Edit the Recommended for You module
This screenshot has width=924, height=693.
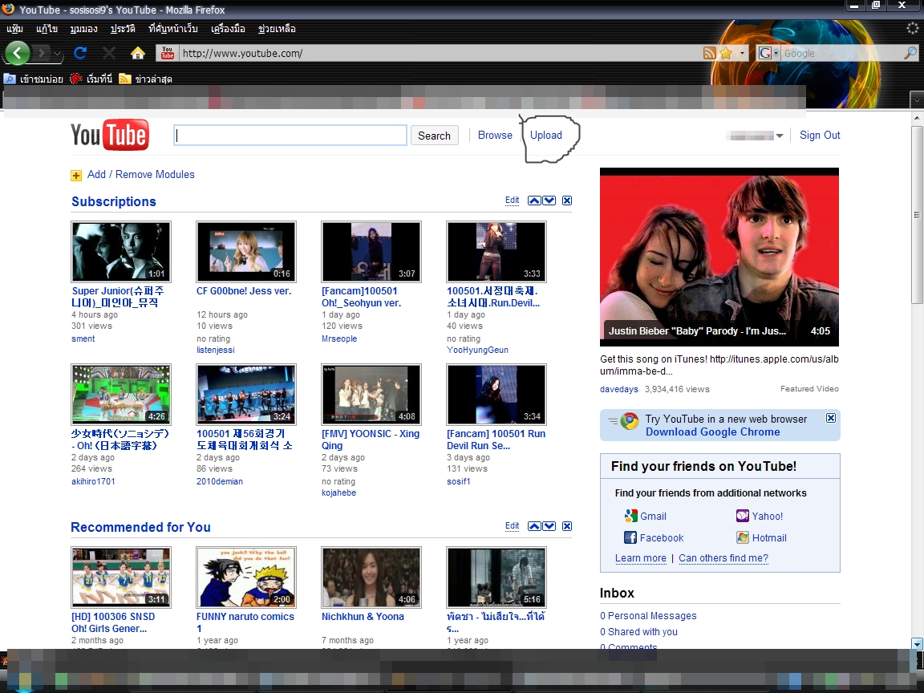coord(512,526)
